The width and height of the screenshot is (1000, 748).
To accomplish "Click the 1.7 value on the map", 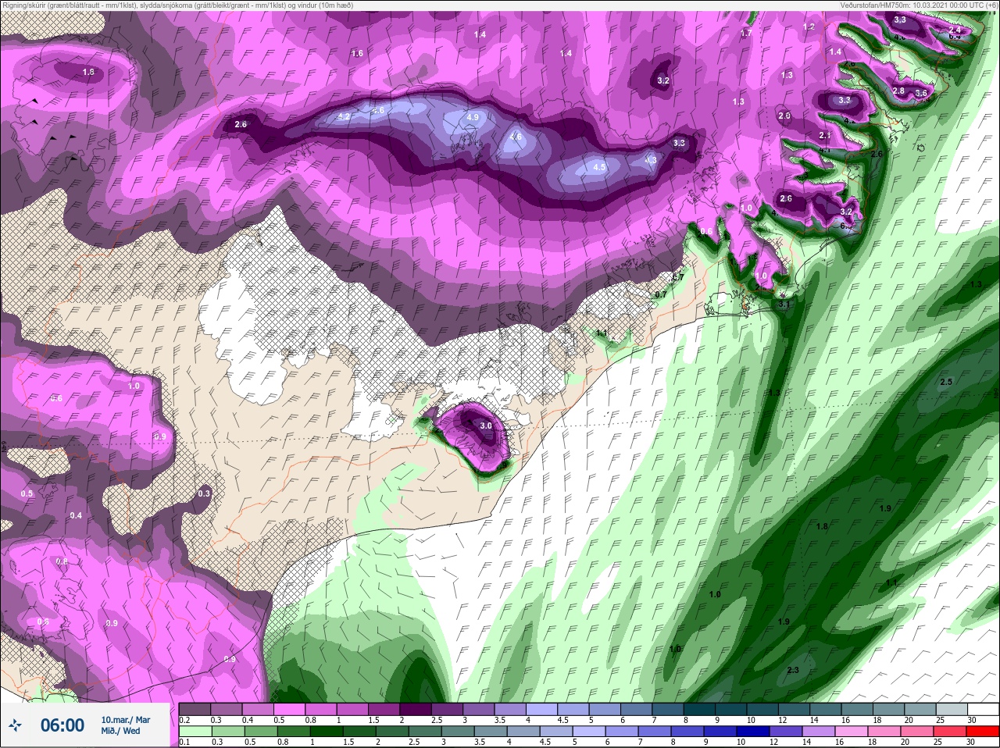I will [x=746, y=33].
